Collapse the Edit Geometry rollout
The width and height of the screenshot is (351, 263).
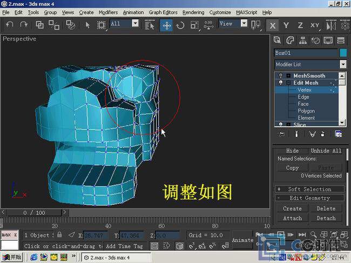click(309, 198)
